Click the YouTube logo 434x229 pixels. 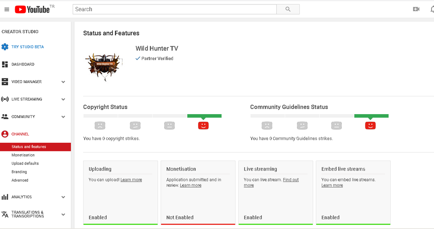pyautogui.click(x=32, y=9)
